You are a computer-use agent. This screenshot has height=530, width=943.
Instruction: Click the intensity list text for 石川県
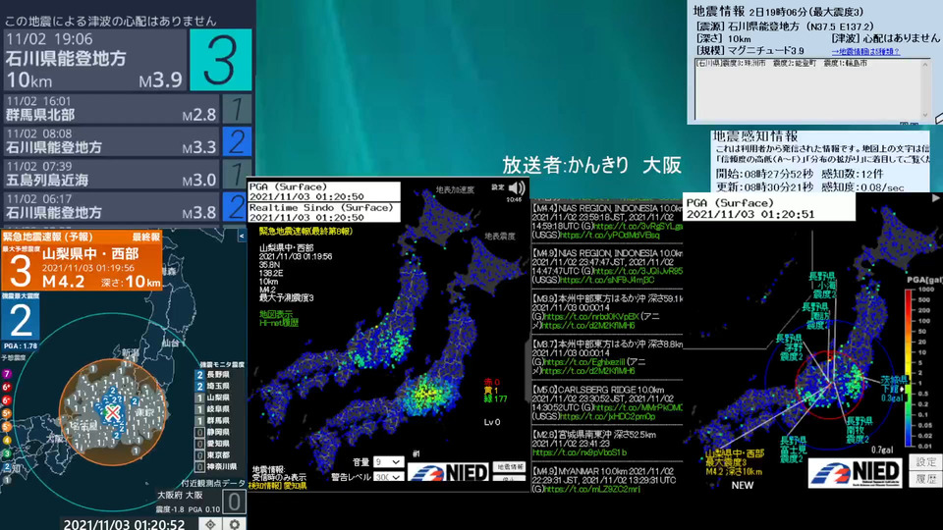pyautogui.click(x=782, y=63)
